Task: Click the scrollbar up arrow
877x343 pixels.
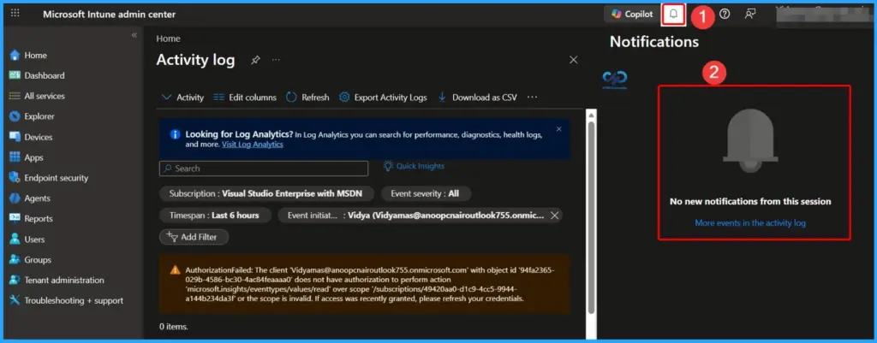Action: pyautogui.click(x=591, y=115)
